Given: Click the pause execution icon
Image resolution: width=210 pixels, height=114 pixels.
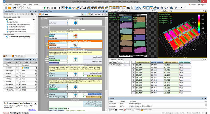Looking at the screenshot, I should (52, 8).
